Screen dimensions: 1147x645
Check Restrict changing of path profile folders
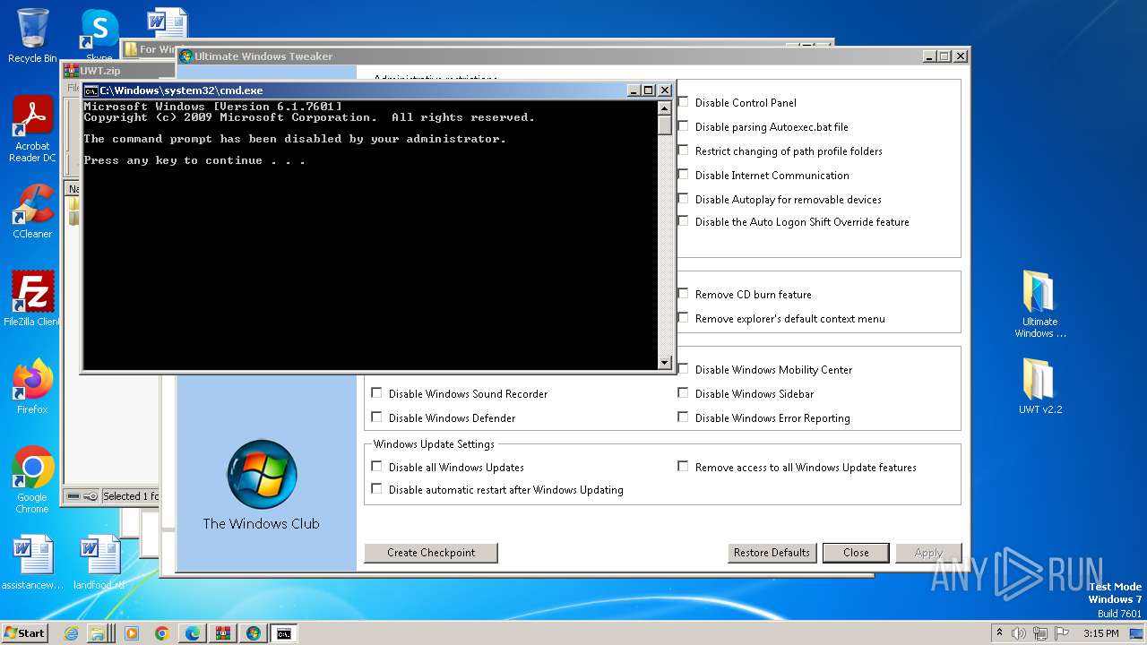683,150
